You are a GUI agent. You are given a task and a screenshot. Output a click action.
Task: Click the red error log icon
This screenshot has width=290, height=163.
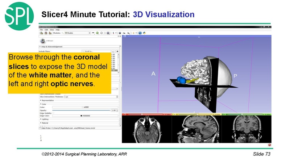[x=270, y=145]
